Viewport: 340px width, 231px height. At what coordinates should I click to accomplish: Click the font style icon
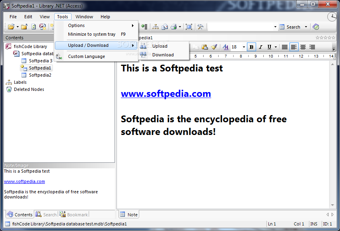point(225,47)
